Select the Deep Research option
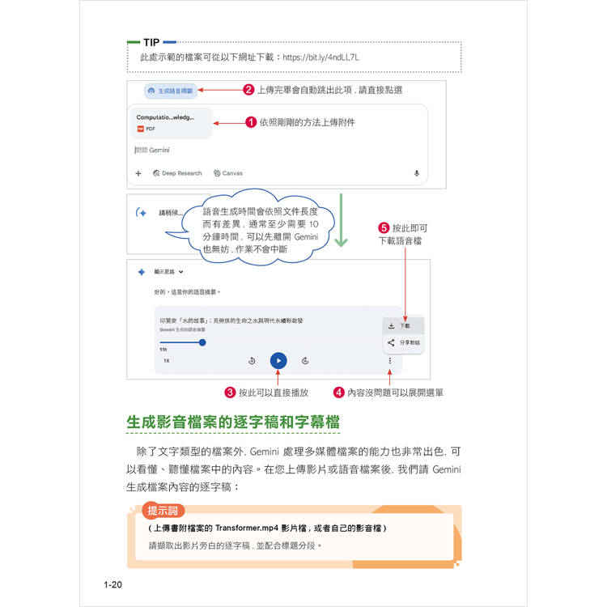 tap(177, 173)
